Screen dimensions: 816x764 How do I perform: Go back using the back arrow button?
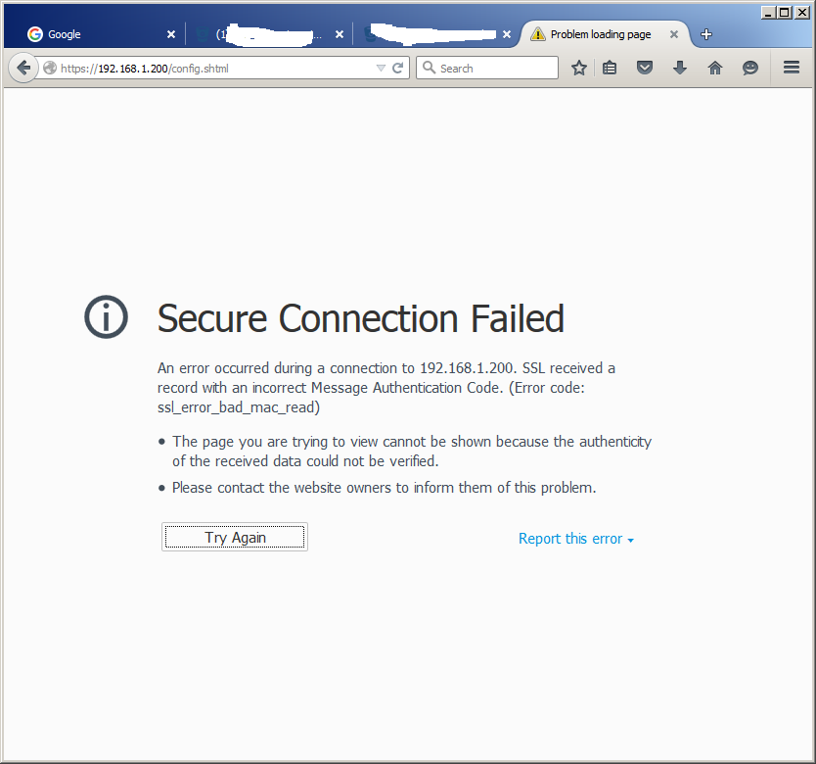[23, 68]
